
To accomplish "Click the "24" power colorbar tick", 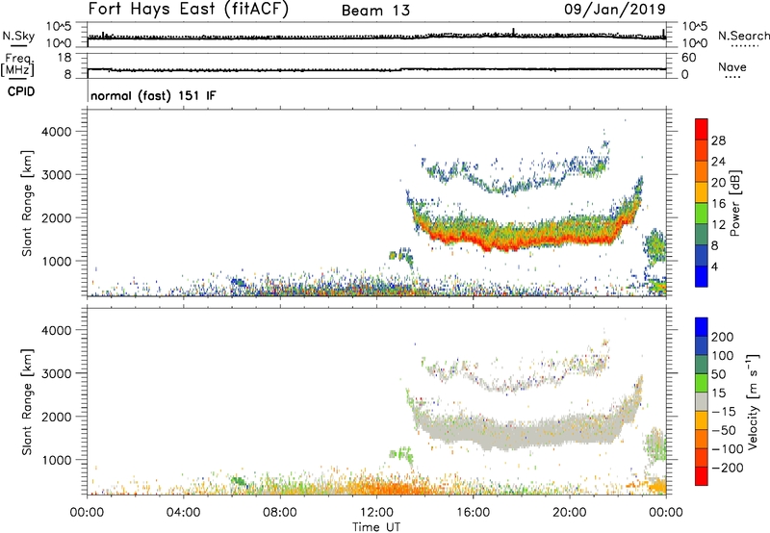I will click(718, 162).
